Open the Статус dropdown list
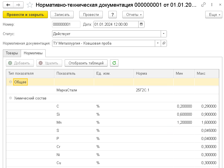The height and width of the screenshot is (168, 224). [164, 34]
